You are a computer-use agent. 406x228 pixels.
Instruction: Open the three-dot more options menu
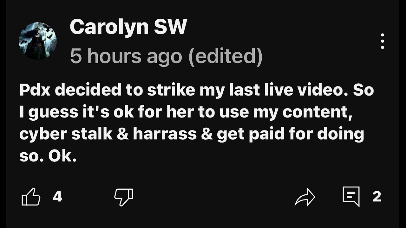(x=383, y=41)
